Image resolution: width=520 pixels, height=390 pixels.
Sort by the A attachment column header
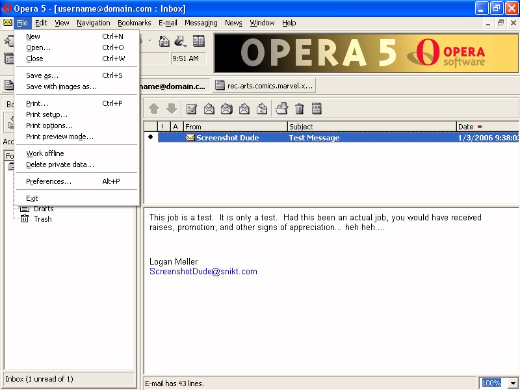(x=176, y=126)
